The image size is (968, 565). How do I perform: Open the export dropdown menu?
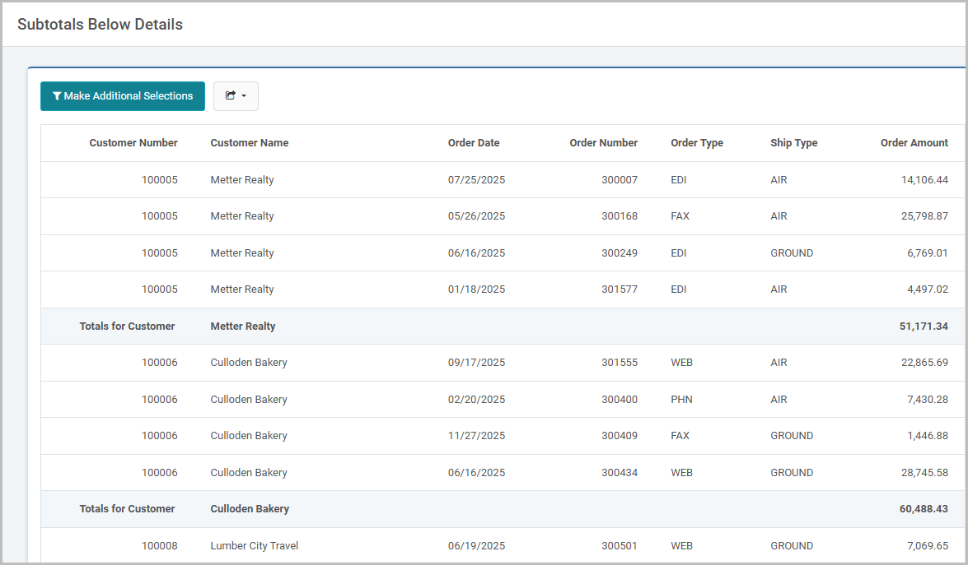(236, 96)
